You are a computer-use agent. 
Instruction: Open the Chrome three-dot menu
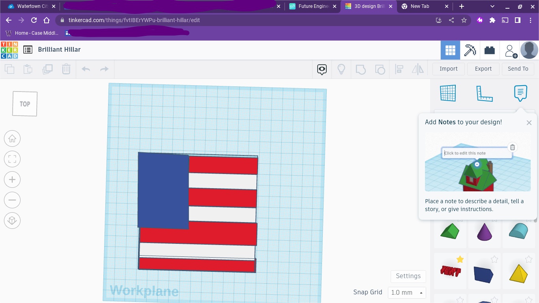530,20
